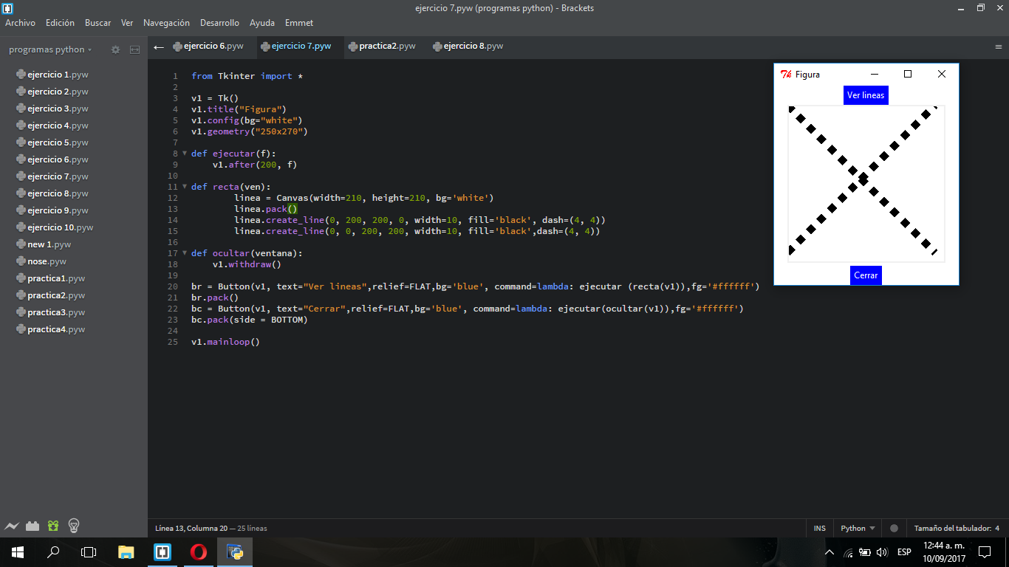Check extension updates via the green gift icon
The width and height of the screenshot is (1009, 567).
52,526
